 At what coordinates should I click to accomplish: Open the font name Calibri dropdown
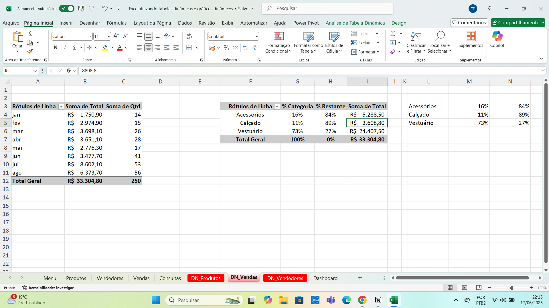tap(90, 37)
